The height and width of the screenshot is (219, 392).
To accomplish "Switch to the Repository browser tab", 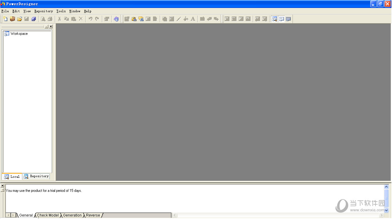I will point(36,176).
